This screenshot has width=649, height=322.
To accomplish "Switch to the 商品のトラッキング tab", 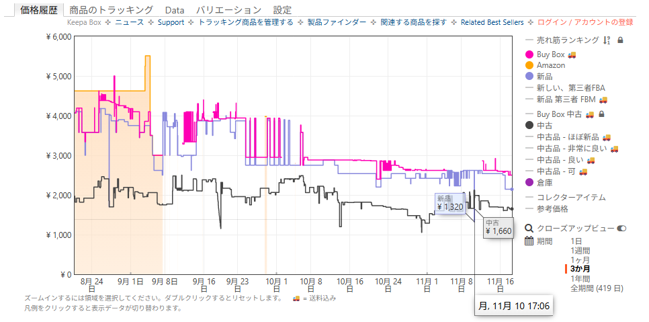I will pos(112,10).
